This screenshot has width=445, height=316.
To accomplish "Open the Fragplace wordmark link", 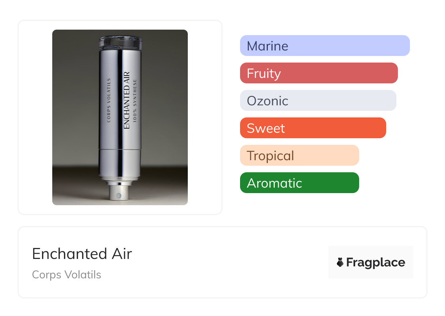I will click(x=376, y=263).
